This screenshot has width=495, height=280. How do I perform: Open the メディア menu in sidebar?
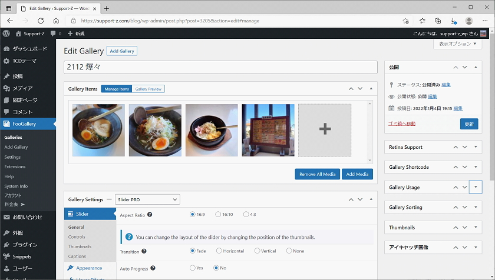tap(22, 88)
